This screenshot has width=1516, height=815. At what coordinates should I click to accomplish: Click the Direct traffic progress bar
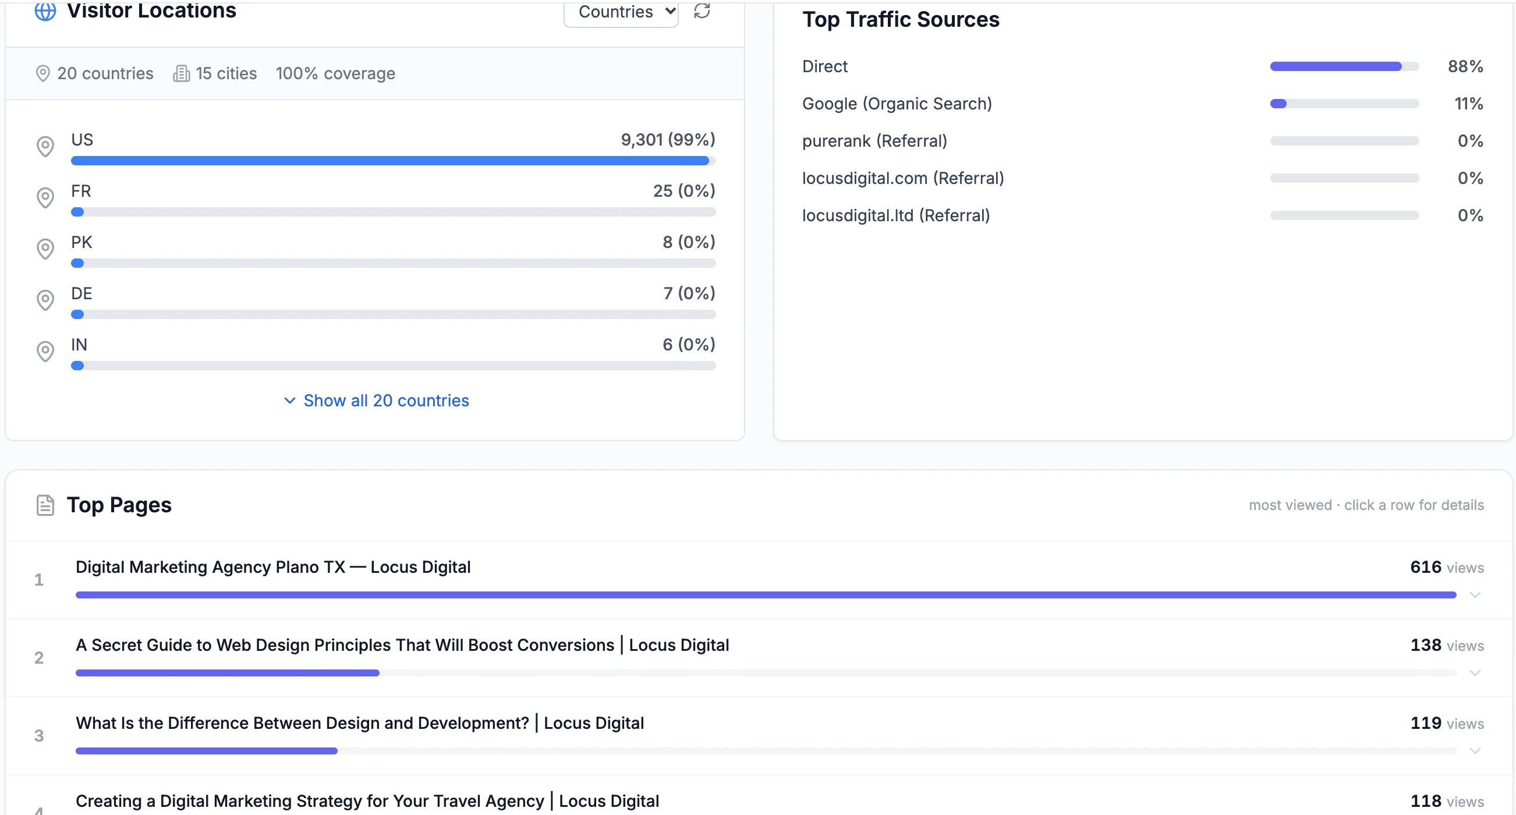click(1344, 66)
